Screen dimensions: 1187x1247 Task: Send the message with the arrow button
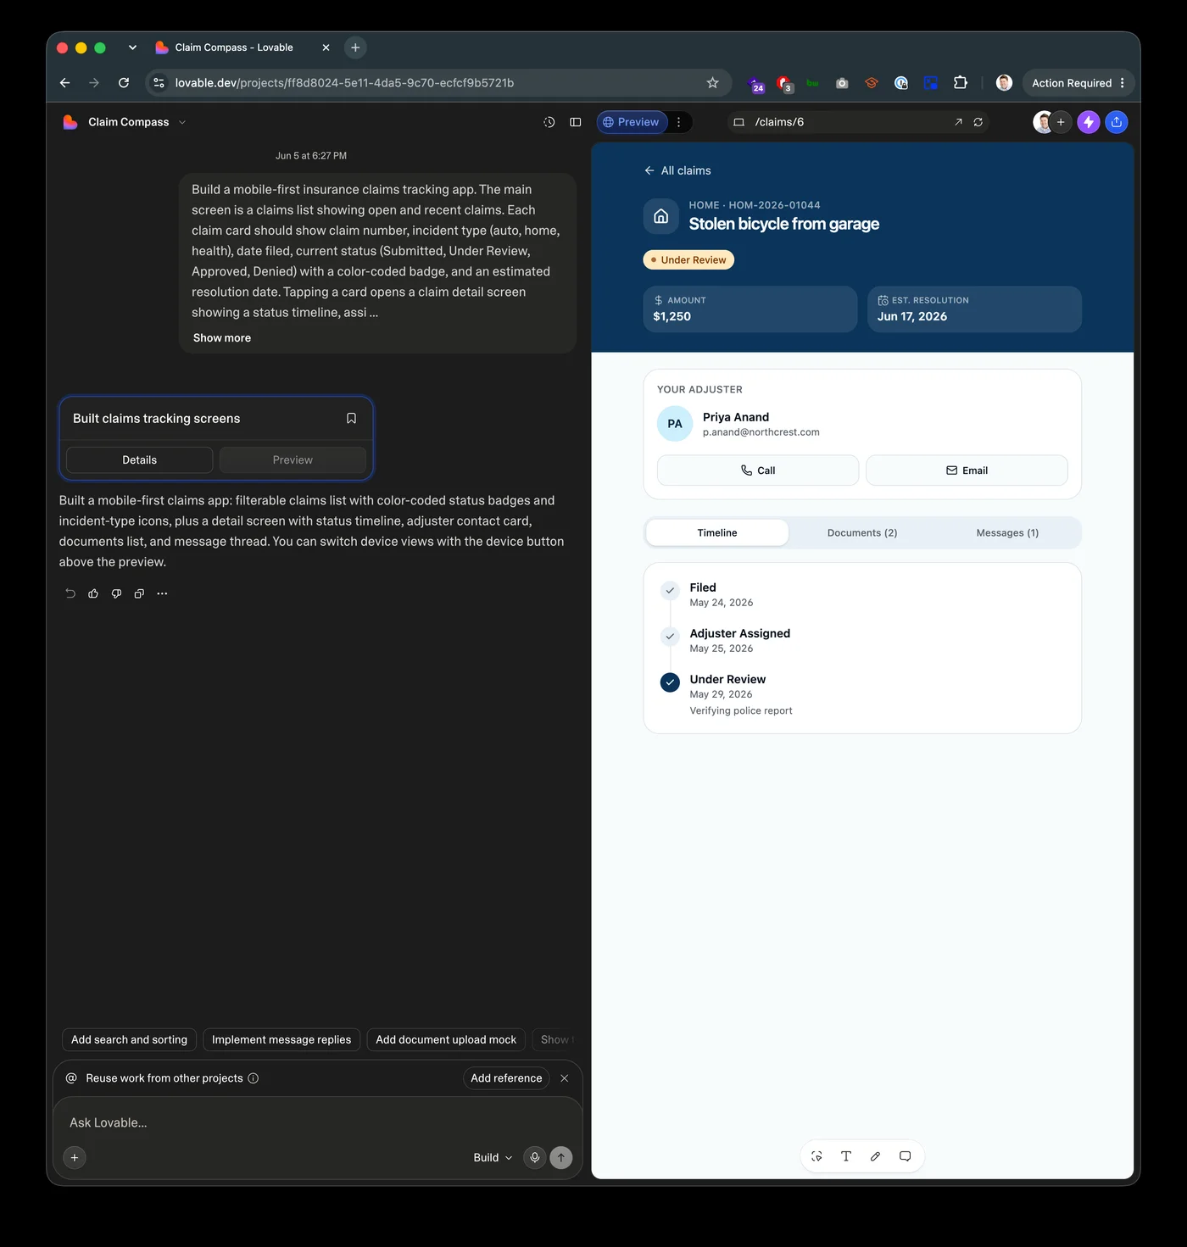(x=561, y=1157)
